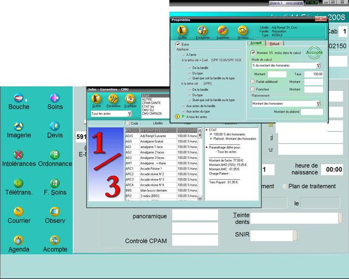The height and width of the screenshot is (279, 349).
Task: Expand the Mode de calcul dropdown
Action: click(318, 65)
